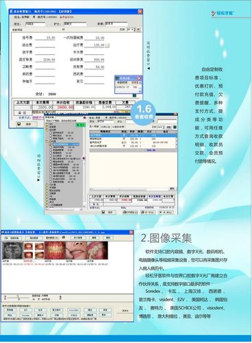Screen dimensions: 252x343
Task: Close the small popup window over fee form
Action: pos(139,78)
